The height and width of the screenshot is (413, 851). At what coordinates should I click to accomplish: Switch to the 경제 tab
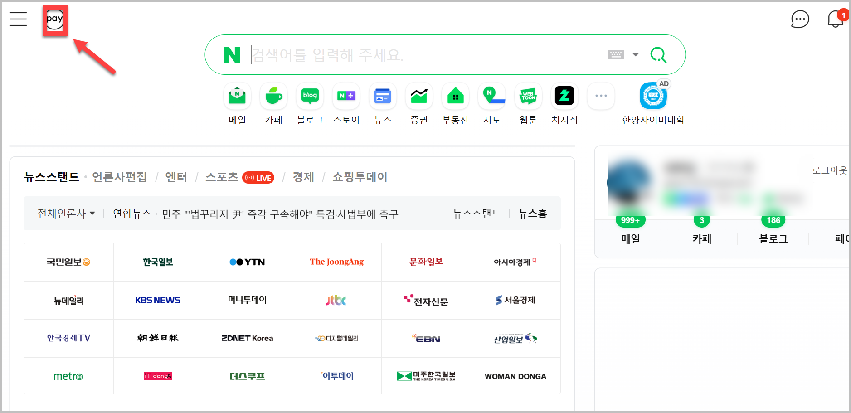click(303, 177)
